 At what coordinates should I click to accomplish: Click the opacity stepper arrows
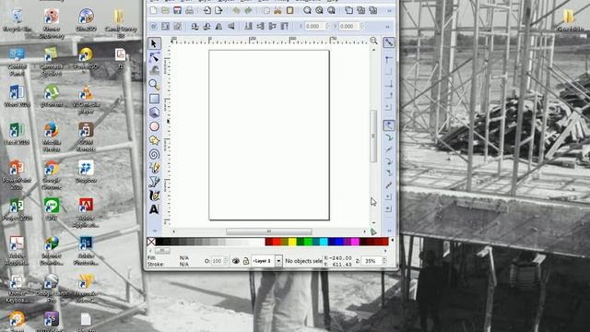(226, 261)
